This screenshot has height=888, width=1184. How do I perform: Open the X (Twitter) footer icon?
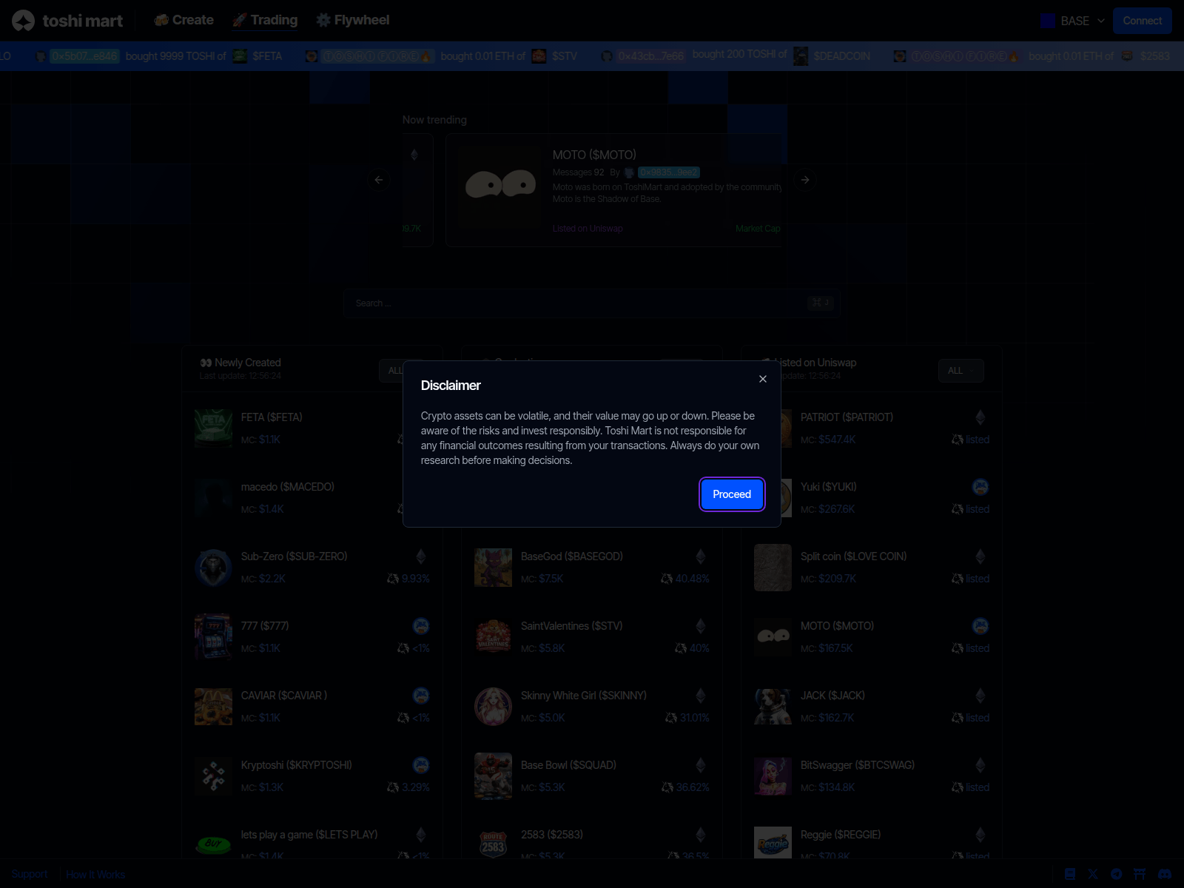click(x=1093, y=874)
